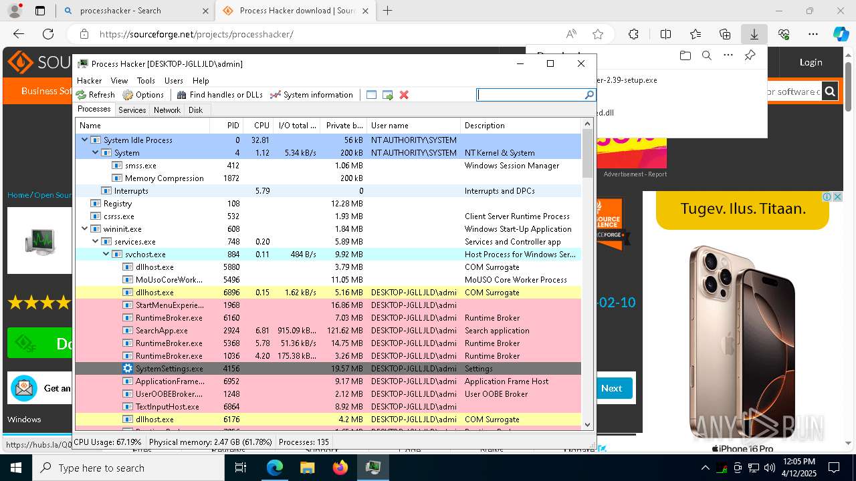Open System information graph window

pos(311,95)
